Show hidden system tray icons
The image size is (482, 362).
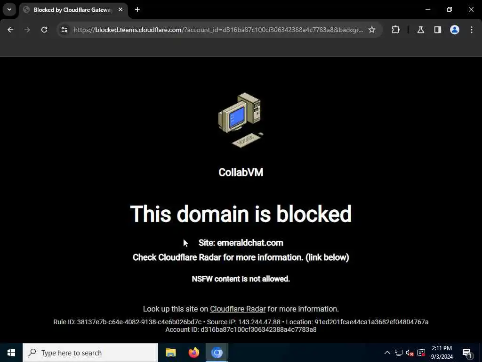[x=387, y=353]
